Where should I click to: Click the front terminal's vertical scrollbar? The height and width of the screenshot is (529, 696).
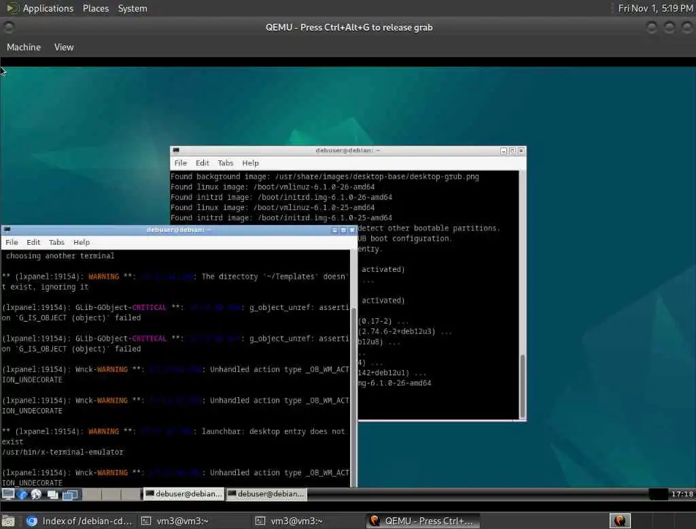tap(353, 369)
